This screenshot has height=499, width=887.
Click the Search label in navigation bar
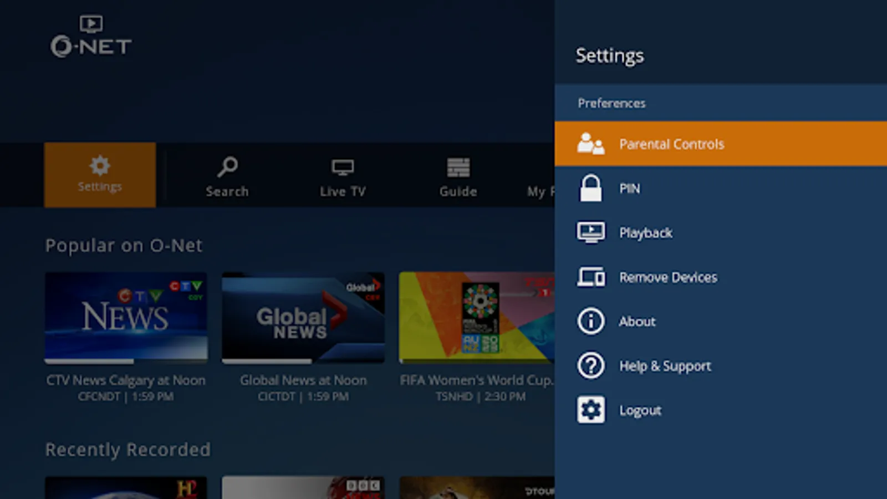pyautogui.click(x=227, y=191)
